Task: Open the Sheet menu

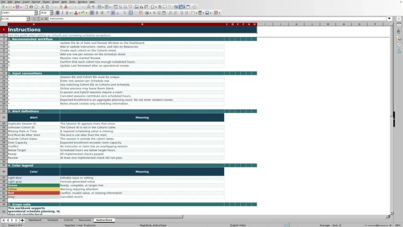Action: (55, 2)
